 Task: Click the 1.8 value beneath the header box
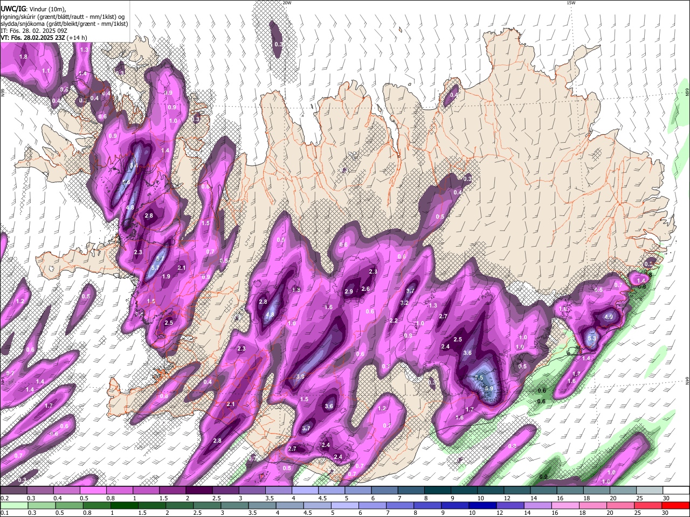(23, 57)
